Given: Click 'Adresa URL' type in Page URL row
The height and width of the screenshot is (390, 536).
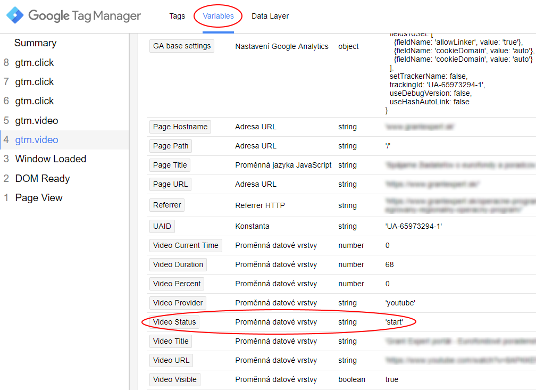Looking at the screenshot, I should (x=256, y=184).
